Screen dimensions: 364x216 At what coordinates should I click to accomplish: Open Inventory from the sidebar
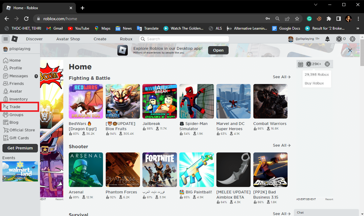coord(18,99)
